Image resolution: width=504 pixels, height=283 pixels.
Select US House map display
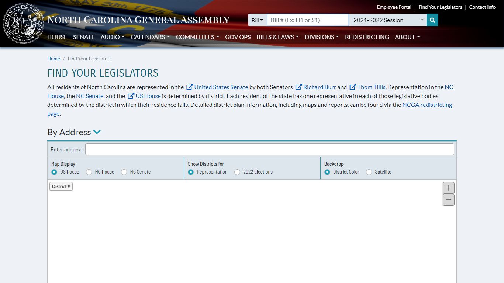[54, 172]
